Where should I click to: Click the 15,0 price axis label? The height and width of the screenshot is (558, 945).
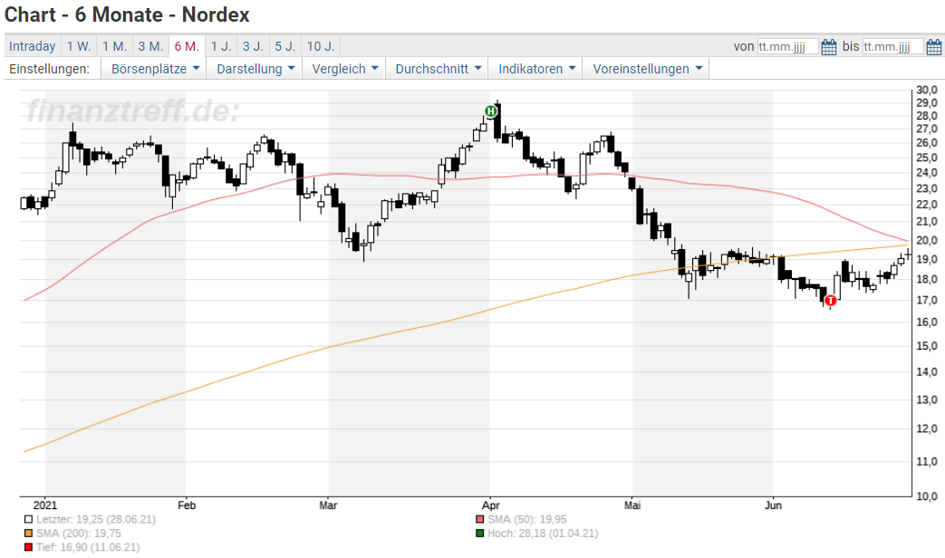point(927,347)
